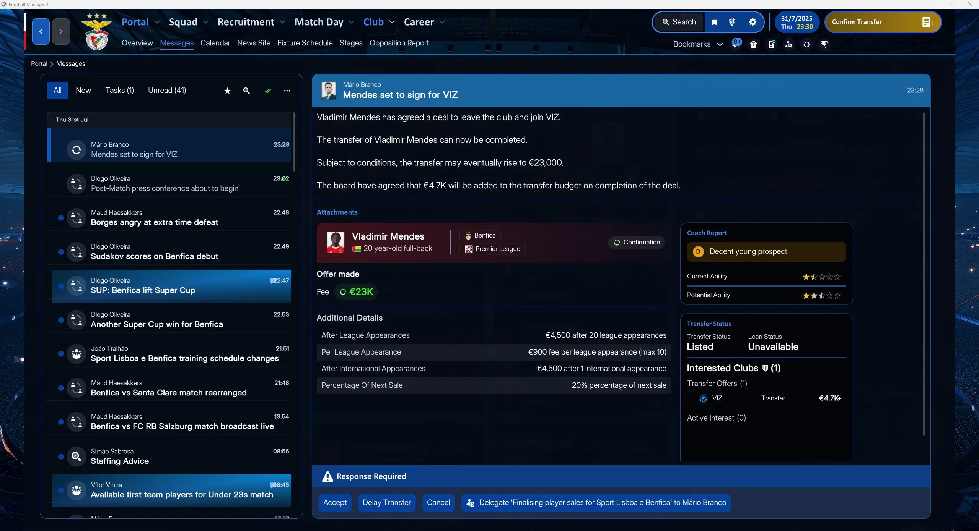Screen dimensions: 979x531
Task: Toggle the star favourites filter in messages
Action: 227,91
